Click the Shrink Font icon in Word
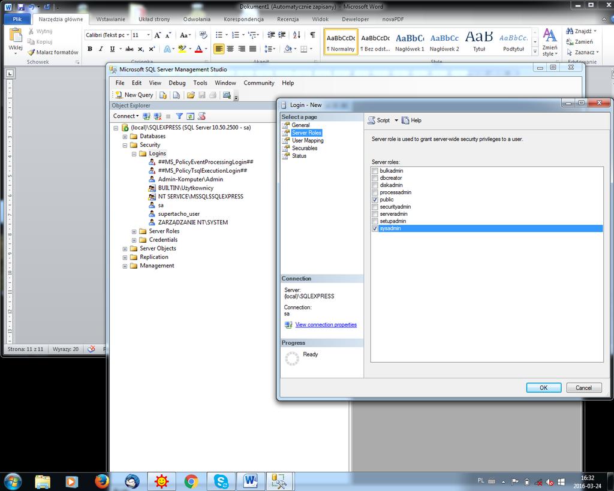The image size is (614, 491). 168,35
